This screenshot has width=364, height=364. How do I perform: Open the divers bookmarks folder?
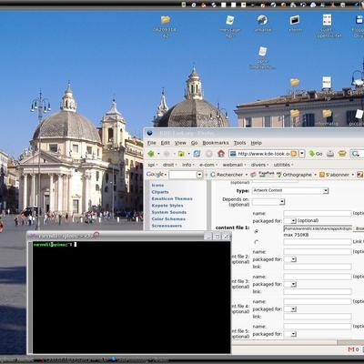[260, 165]
